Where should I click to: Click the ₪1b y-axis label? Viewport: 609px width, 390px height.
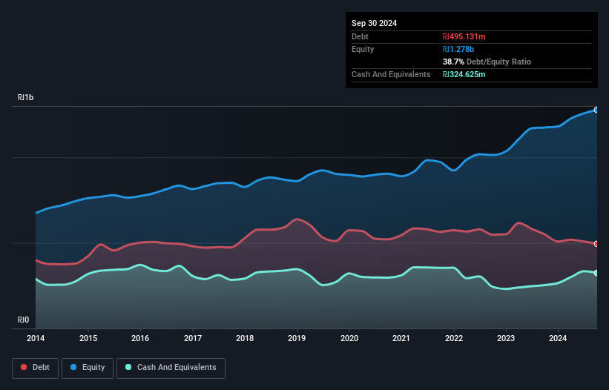[26, 98]
